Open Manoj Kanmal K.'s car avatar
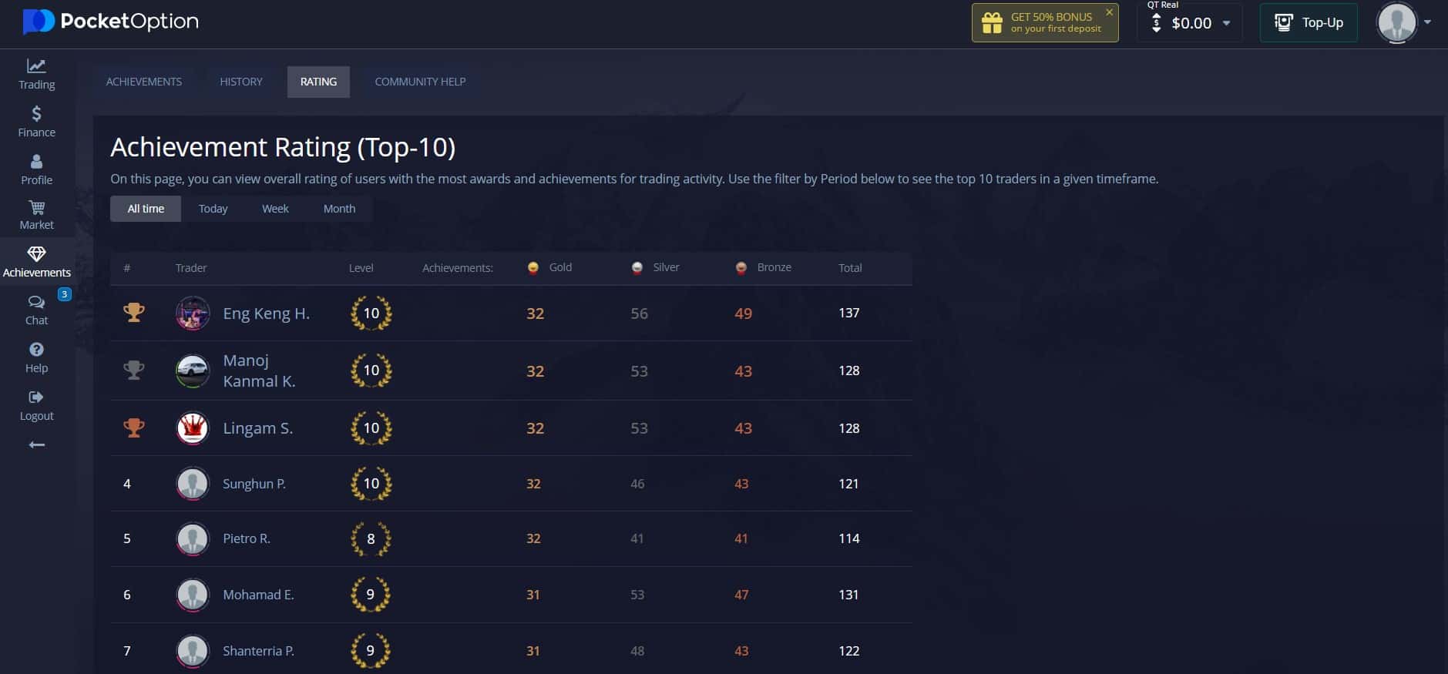Screen dimensions: 1448x674 193,371
